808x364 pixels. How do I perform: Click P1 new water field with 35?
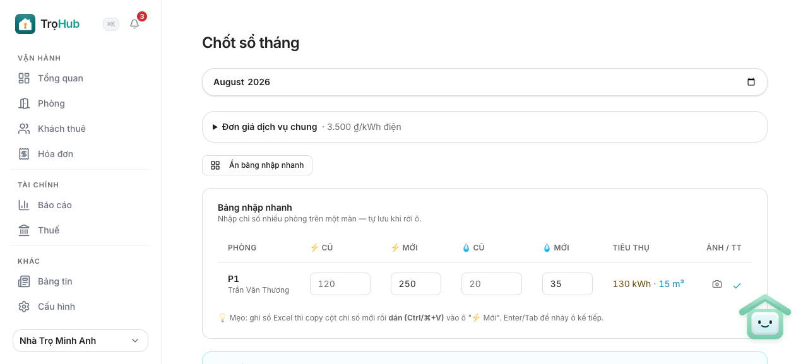pyautogui.click(x=567, y=284)
